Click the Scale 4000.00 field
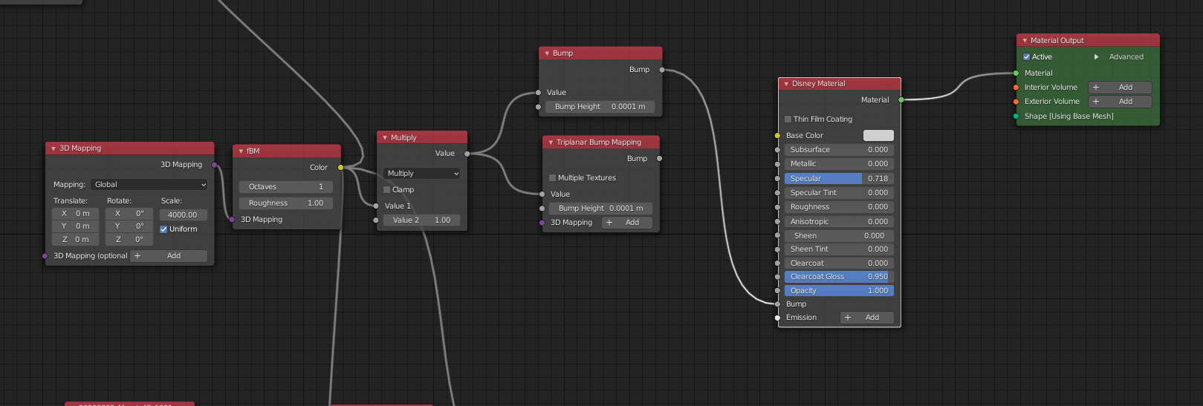This screenshot has width=1203, height=406. pos(183,215)
